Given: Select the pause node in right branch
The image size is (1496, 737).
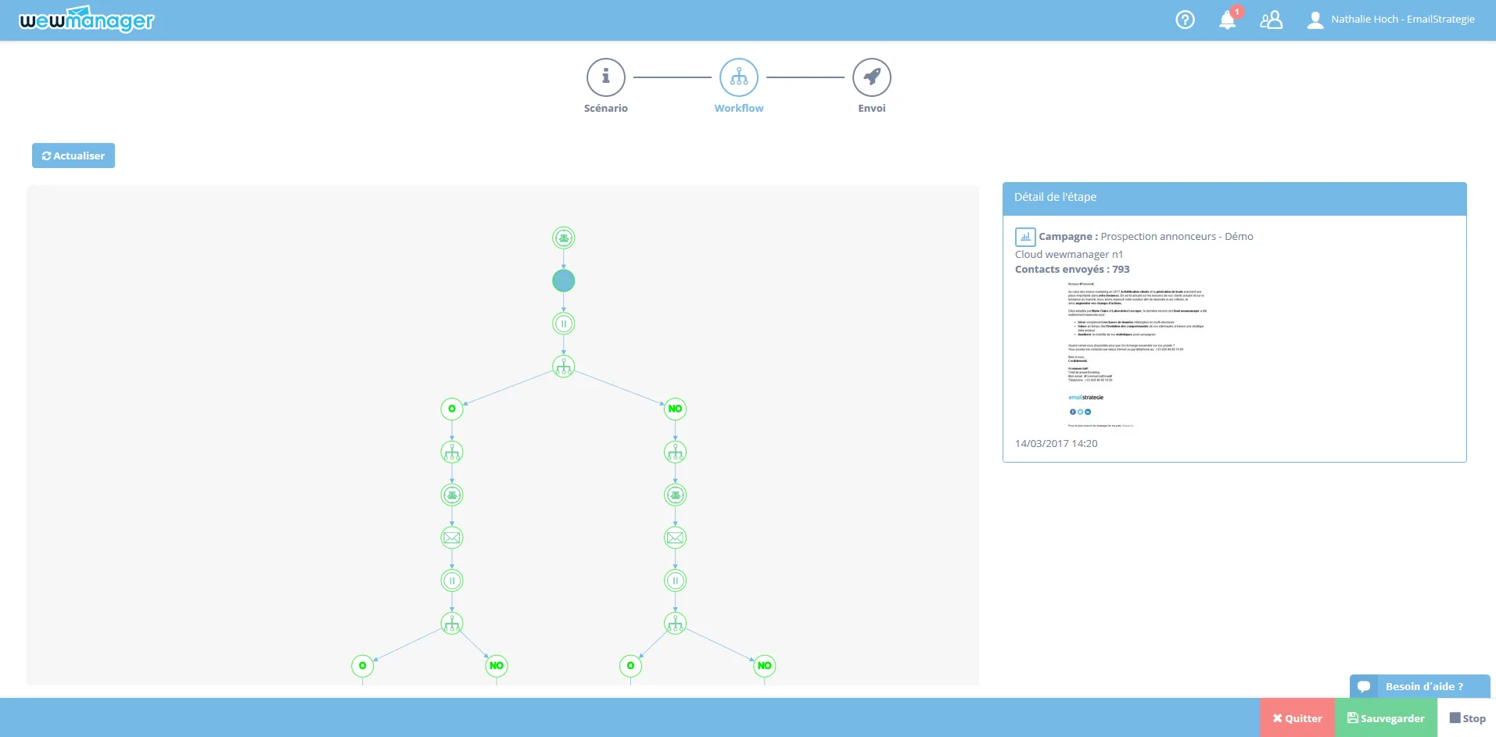Looking at the screenshot, I should [676, 581].
